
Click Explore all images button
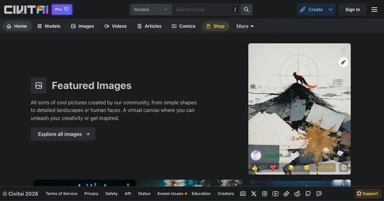[x=63, y=134]
